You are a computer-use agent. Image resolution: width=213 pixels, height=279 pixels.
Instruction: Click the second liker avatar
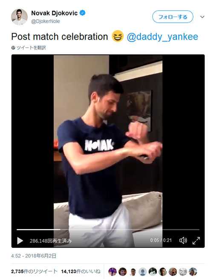pos(123,271)
